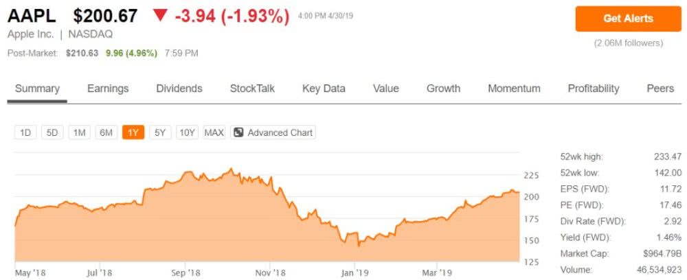Switch chart to 1M range
The height and width of the screenshot is (280, 687).
point(79,132)
